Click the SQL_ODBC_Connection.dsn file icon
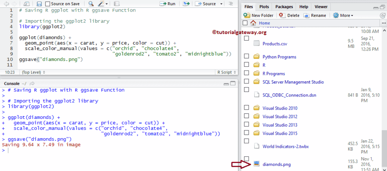 [257, 95]
